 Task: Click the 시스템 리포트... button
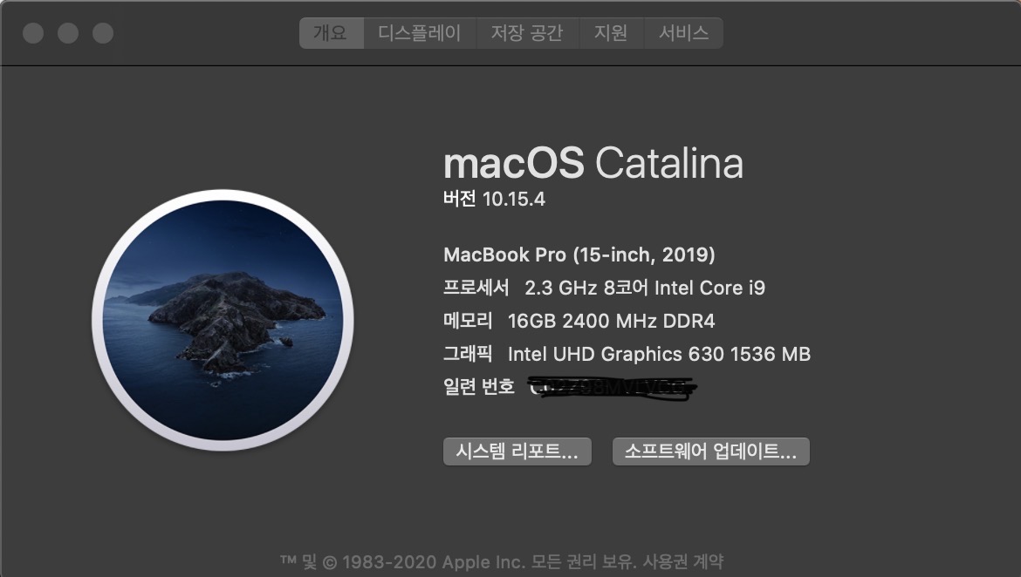pos(517,451)
